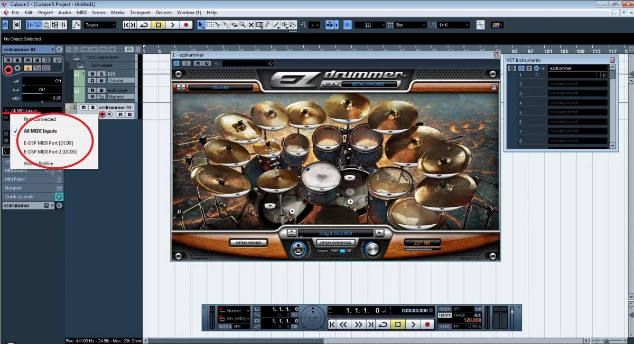Mute the ezdrummer 01 track in track list
634x344 pixels.
click(x=82, y=108)
